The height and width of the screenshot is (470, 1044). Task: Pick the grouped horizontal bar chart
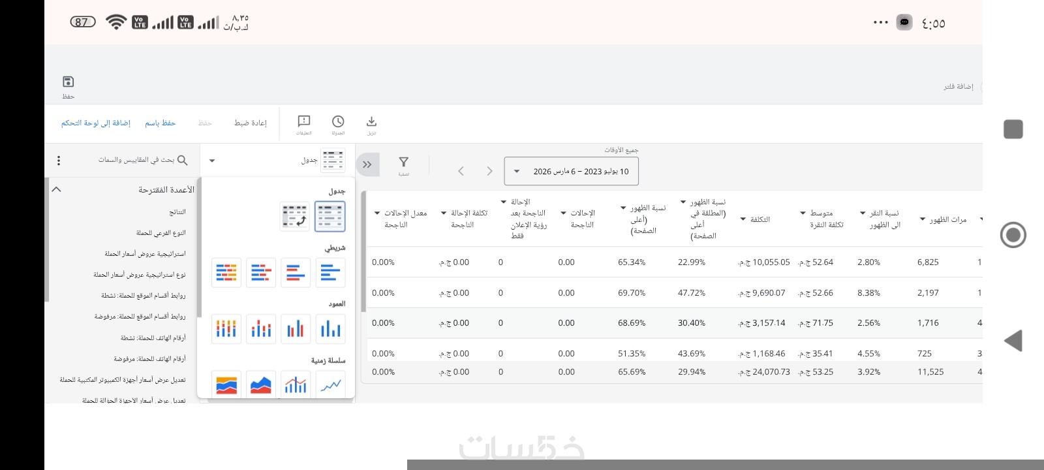[x=296, y=272]
